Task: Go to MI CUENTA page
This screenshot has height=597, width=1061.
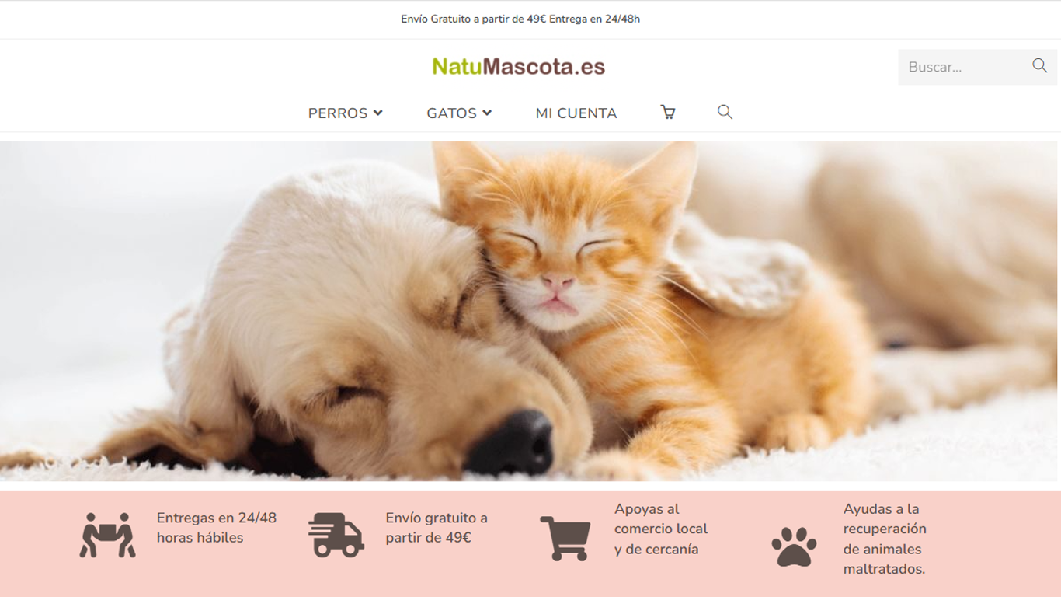Action: pyautogui.click(x=576, y=113)
